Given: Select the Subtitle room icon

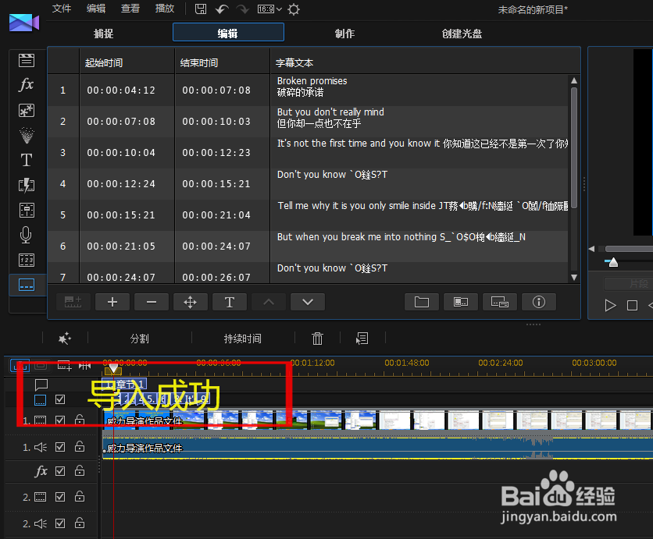Looking at the screenshot, I should pos(27,285).
